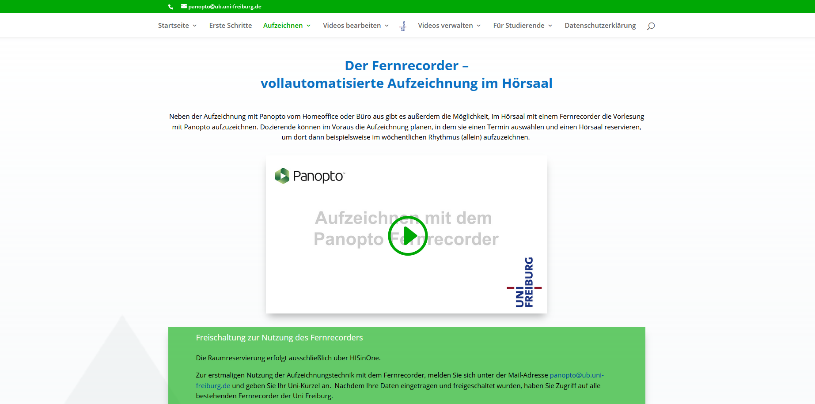
Task: Click heading line 'vollautomatisierte Aufzeichnung im Hörsaal'
Action: click(x=406, y=83)
